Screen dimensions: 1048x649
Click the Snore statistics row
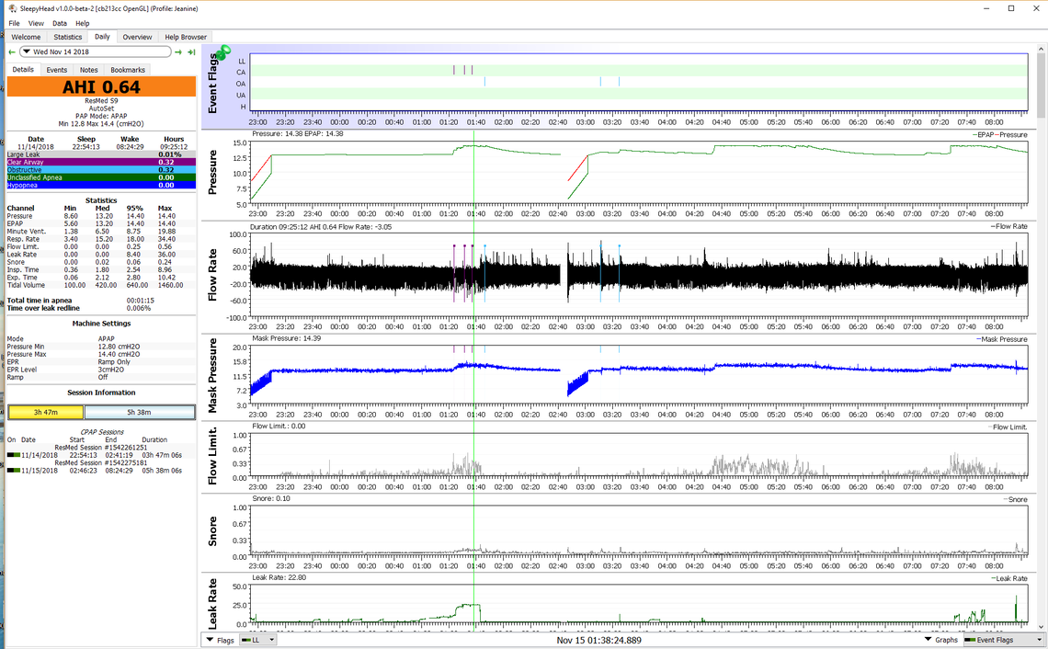point(101,262)
